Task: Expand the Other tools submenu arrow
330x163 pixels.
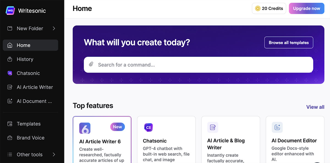Action: click(x=54, y=154)
